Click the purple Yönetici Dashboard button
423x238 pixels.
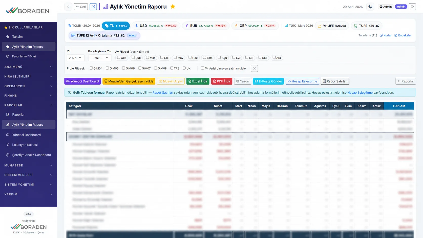point(82,81)
